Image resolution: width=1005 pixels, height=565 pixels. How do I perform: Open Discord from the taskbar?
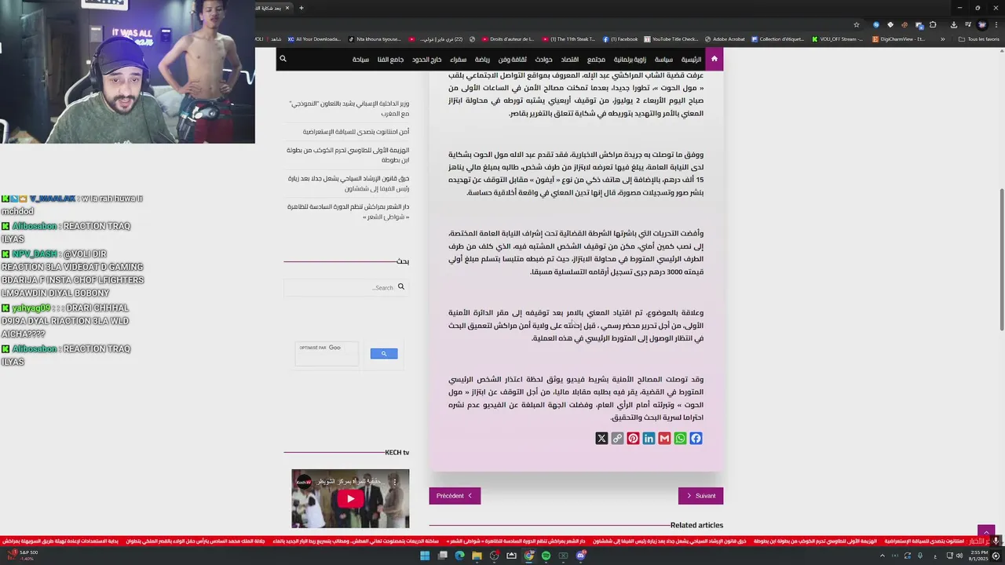click(580, 556)
